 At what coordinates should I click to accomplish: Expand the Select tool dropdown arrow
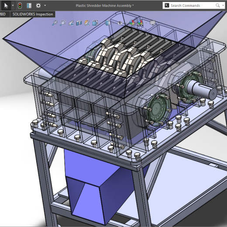click(13, 6)
